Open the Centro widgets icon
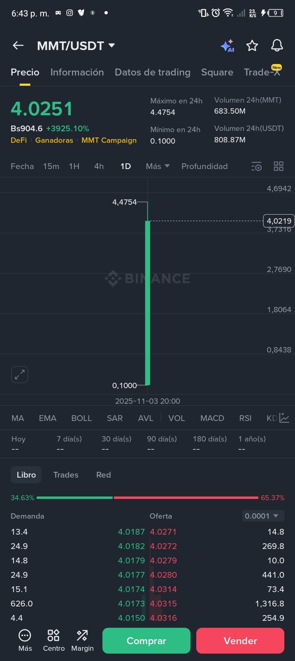Image resolution: width=295 pixels, height=661 pixels. [54, 640]
